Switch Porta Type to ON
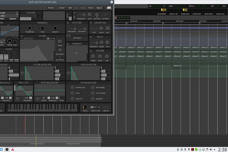Screen dimensions: 228x152 click(99, 107)
